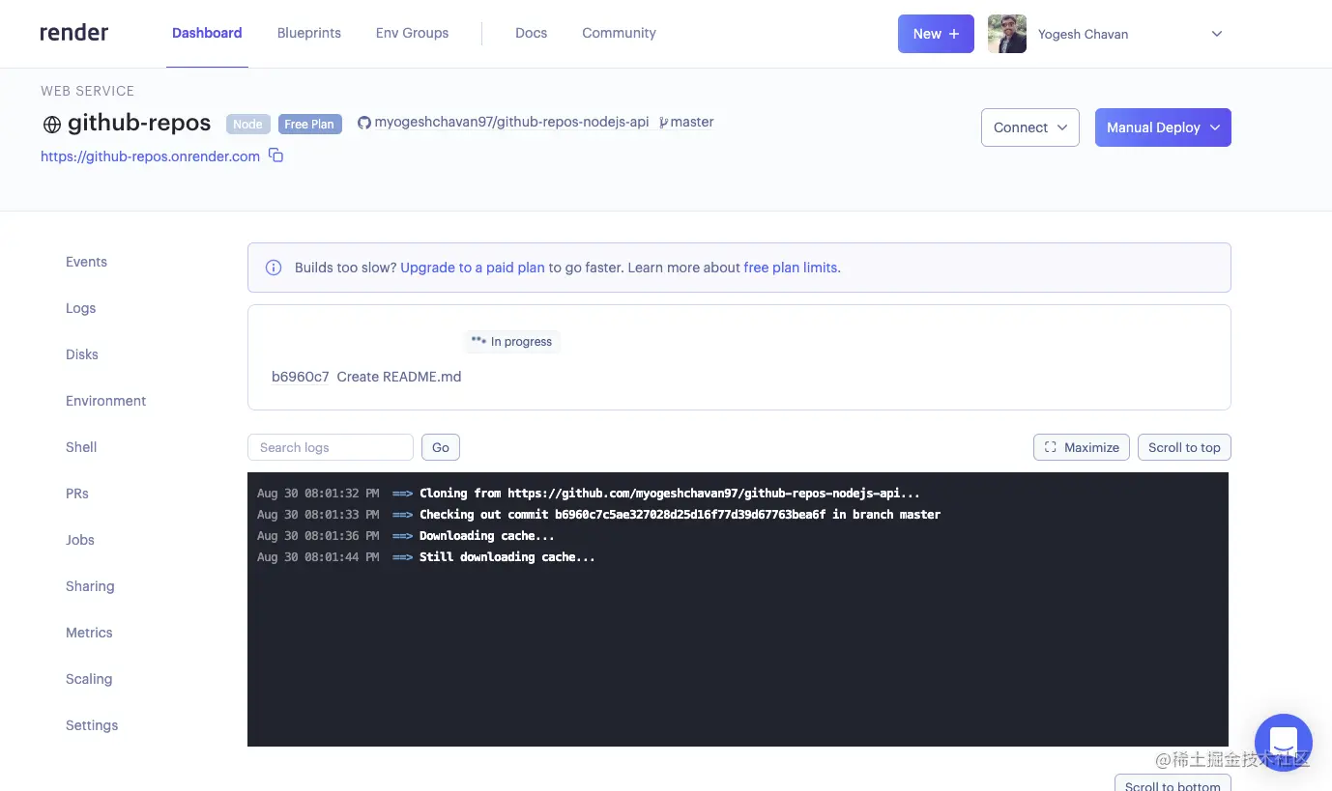The height and width of the screenshot is (791, 1332).
Task: Click the render logo
Action: (x=73, y=32)
